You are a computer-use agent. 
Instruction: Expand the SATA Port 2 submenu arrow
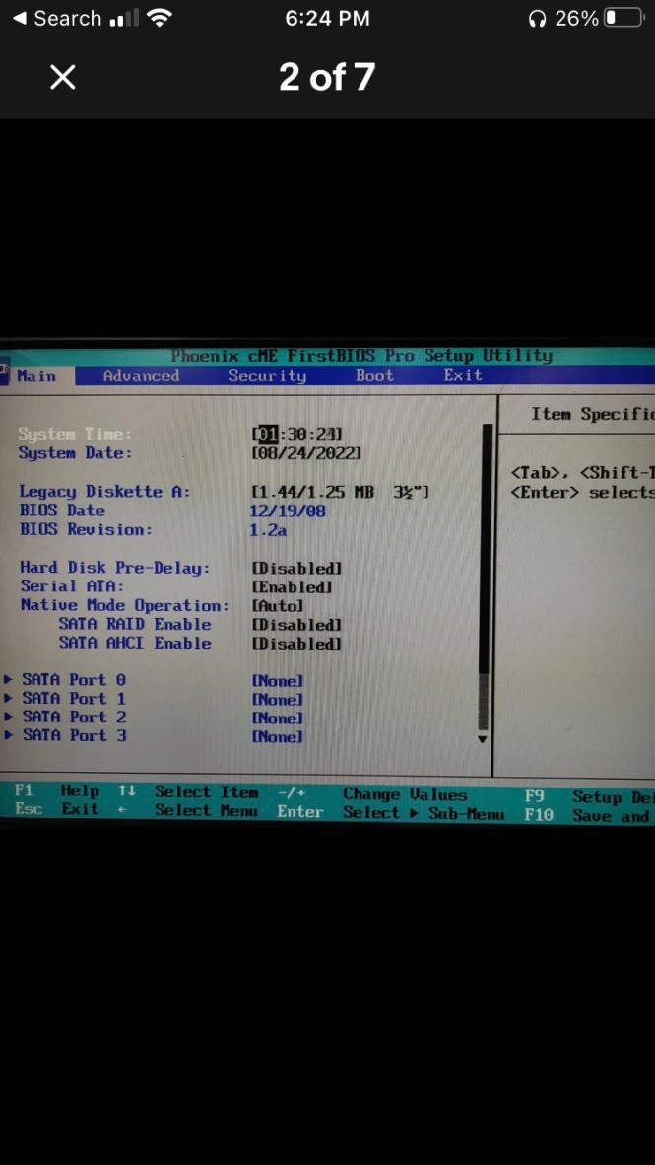coord(8,717)
